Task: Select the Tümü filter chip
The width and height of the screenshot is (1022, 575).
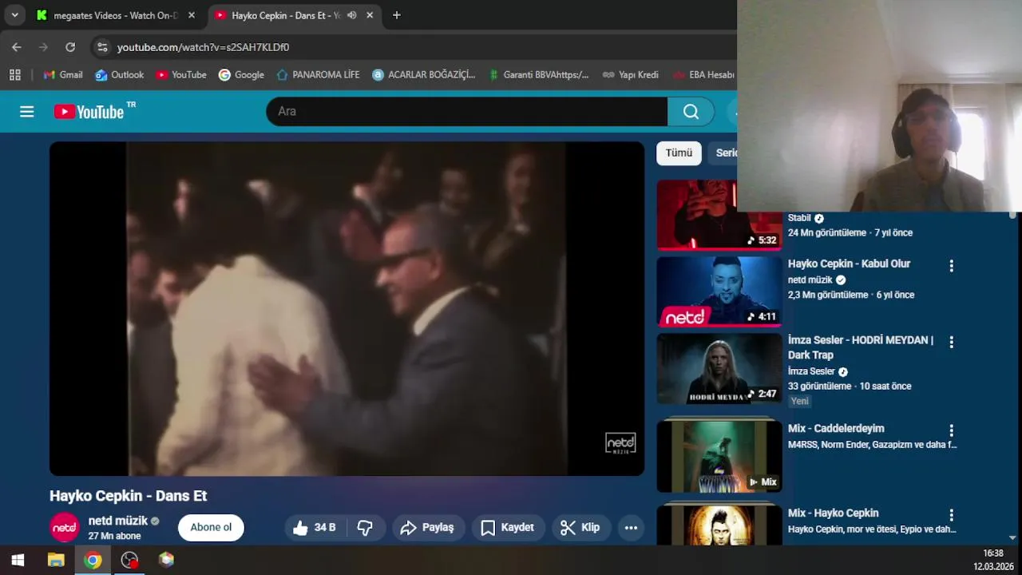Action: [x=679, y=153]
